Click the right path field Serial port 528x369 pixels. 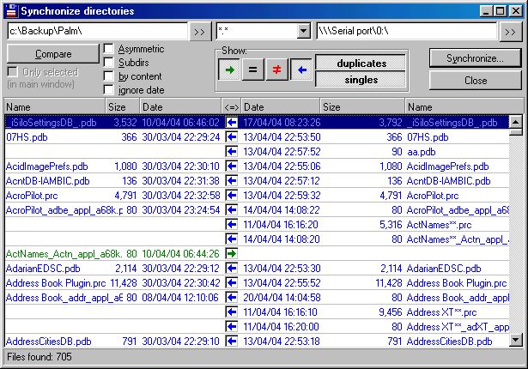[407, 31]
